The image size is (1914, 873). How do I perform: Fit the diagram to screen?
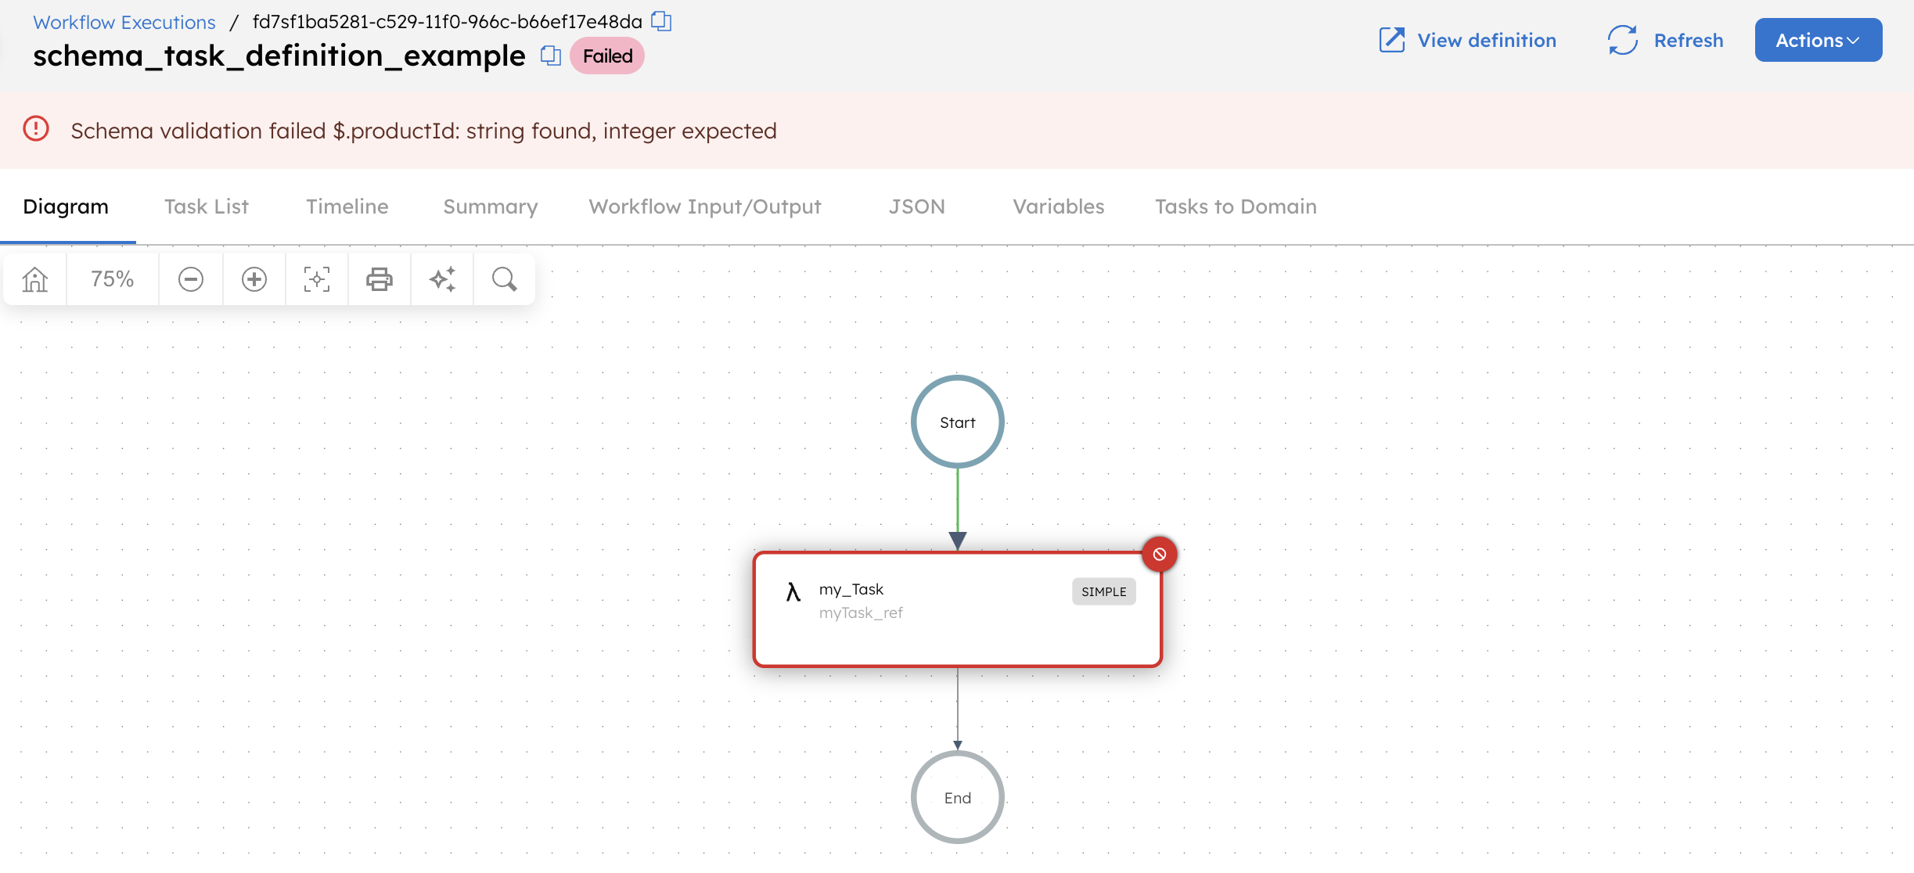(x=316, y=278)
